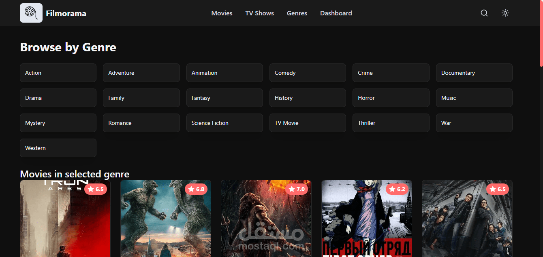
Task: Pick the Family genre
Action: pyautogui.click(x=141, y=98)
